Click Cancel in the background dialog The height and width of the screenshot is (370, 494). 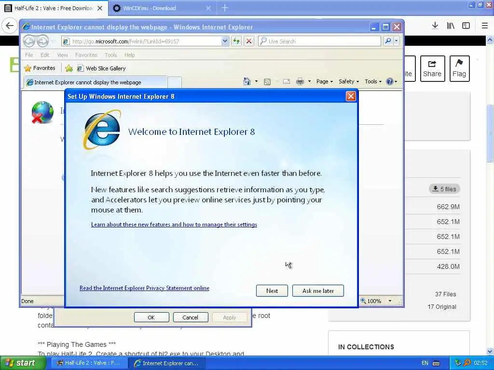pyautogui.click(x=190, y=317)
